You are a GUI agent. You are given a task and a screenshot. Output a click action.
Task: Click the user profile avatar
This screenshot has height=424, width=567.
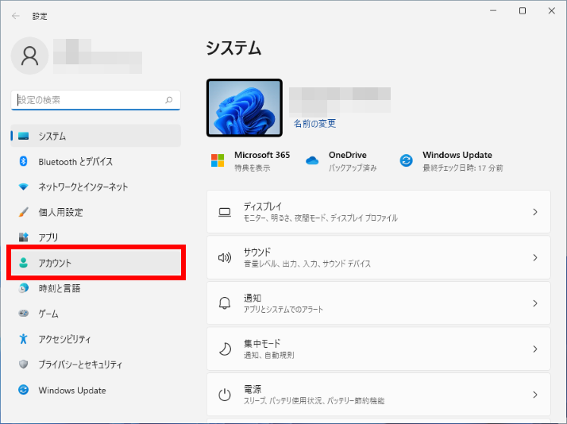click(29, 56)
